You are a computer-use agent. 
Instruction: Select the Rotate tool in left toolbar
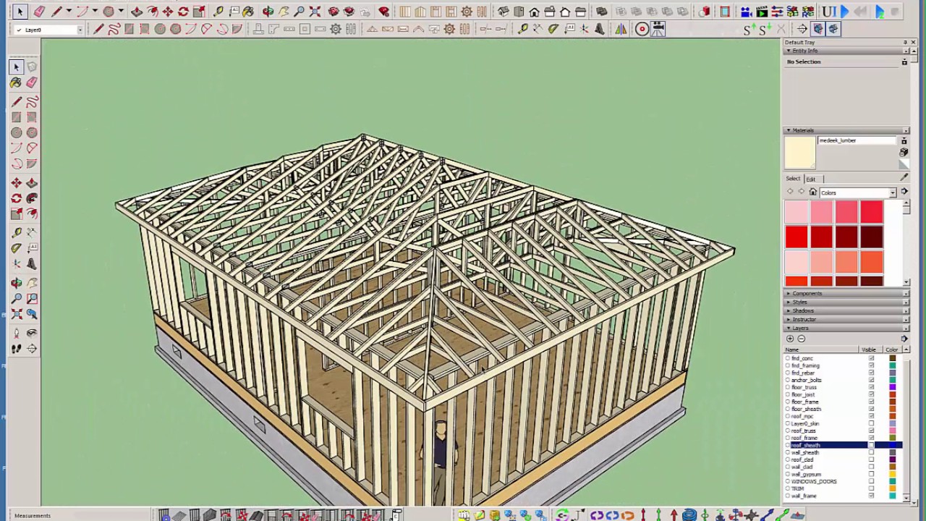click(16, 198)
